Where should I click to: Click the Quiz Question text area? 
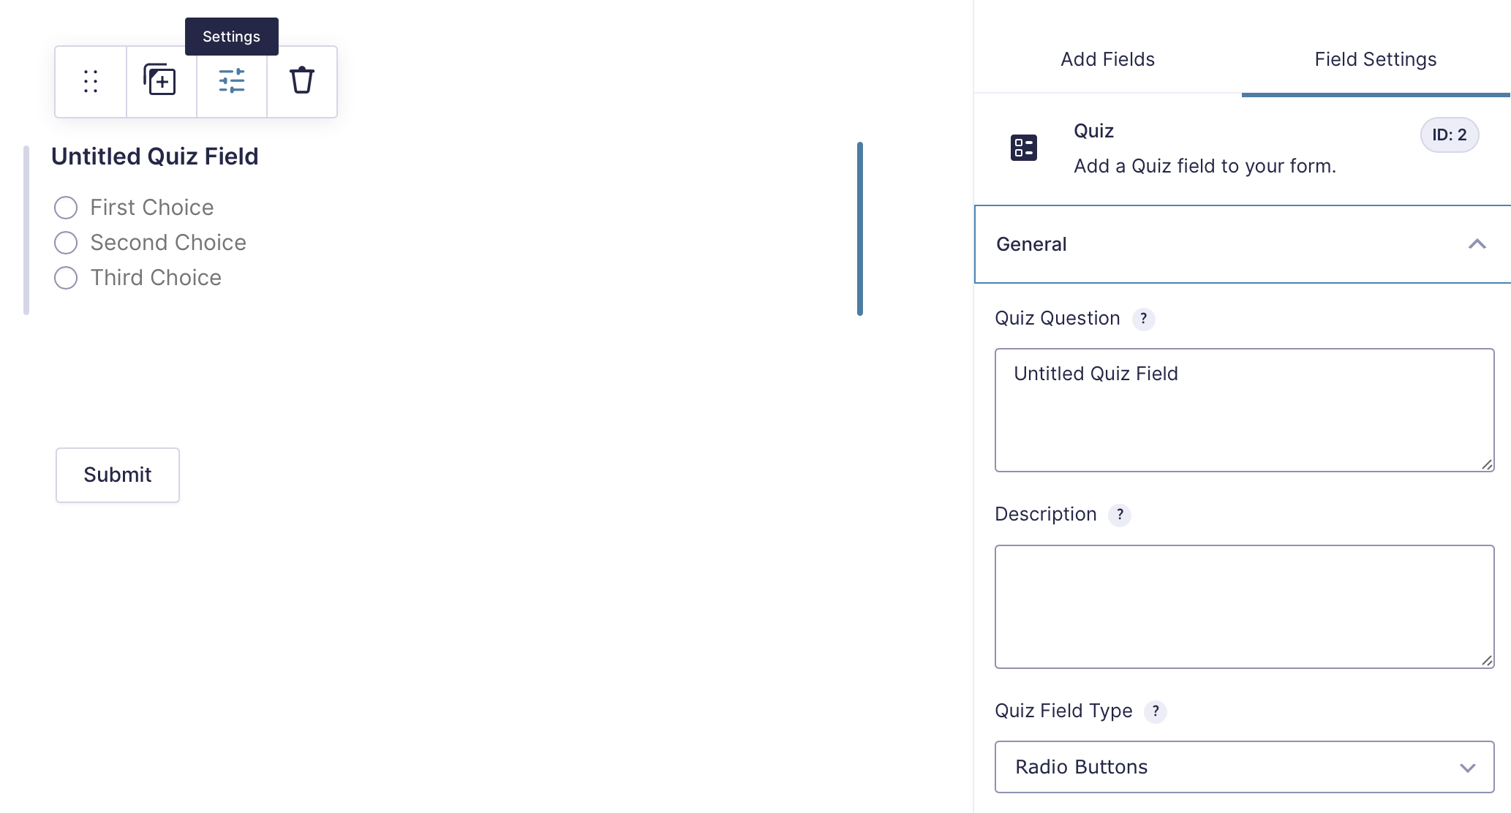pos(1243,410)
